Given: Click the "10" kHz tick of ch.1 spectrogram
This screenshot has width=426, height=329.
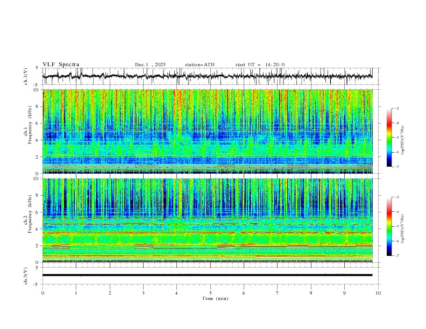Looking at the screenshot, I should click(x=37, y=90).
